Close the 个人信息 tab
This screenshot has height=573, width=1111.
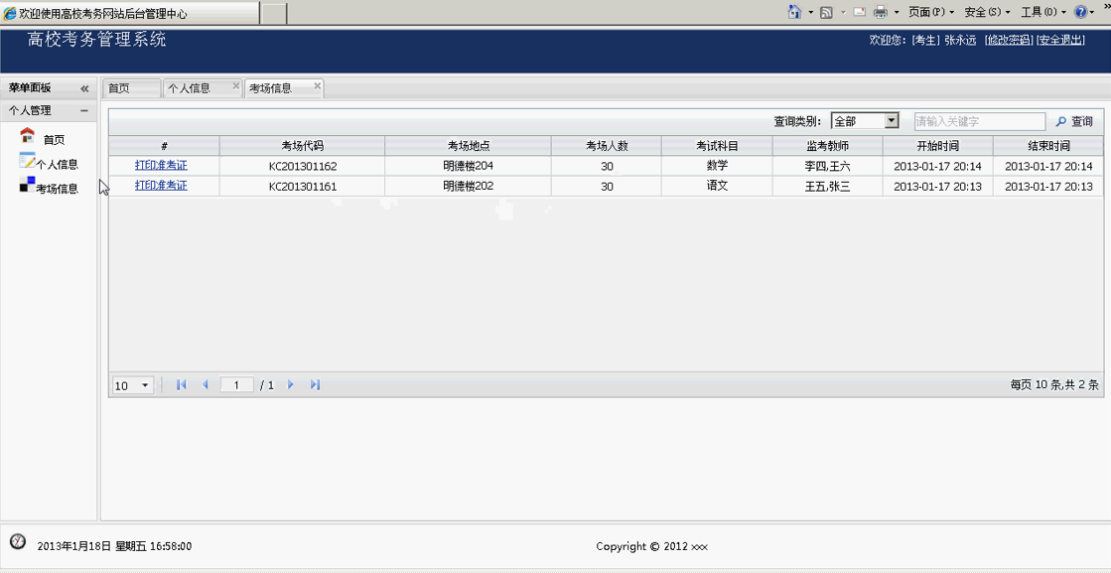tap(236, 85)
